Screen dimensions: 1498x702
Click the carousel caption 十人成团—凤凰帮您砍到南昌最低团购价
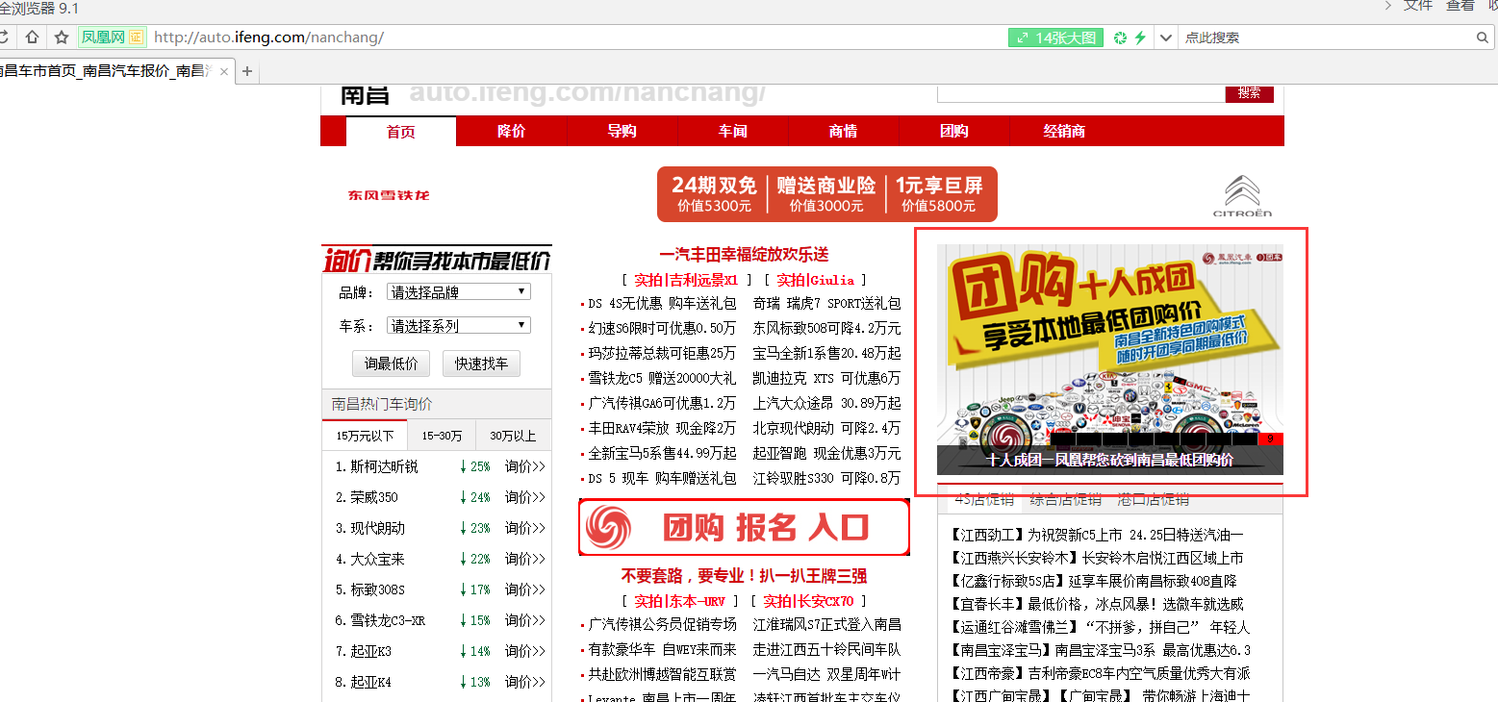click(x=1110, y=461)
